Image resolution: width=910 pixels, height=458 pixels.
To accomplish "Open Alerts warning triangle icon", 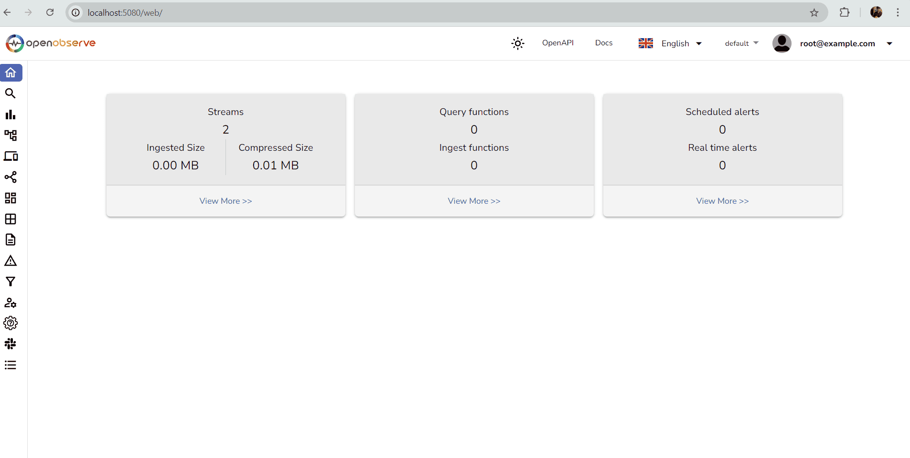I will tap(11, 261).
